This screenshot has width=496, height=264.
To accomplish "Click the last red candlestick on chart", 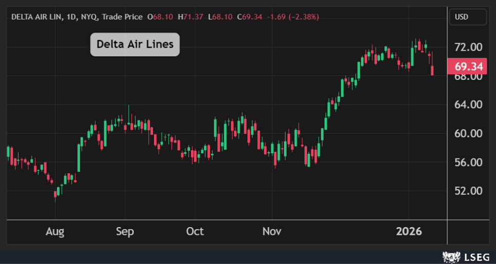I will [432, 70].
